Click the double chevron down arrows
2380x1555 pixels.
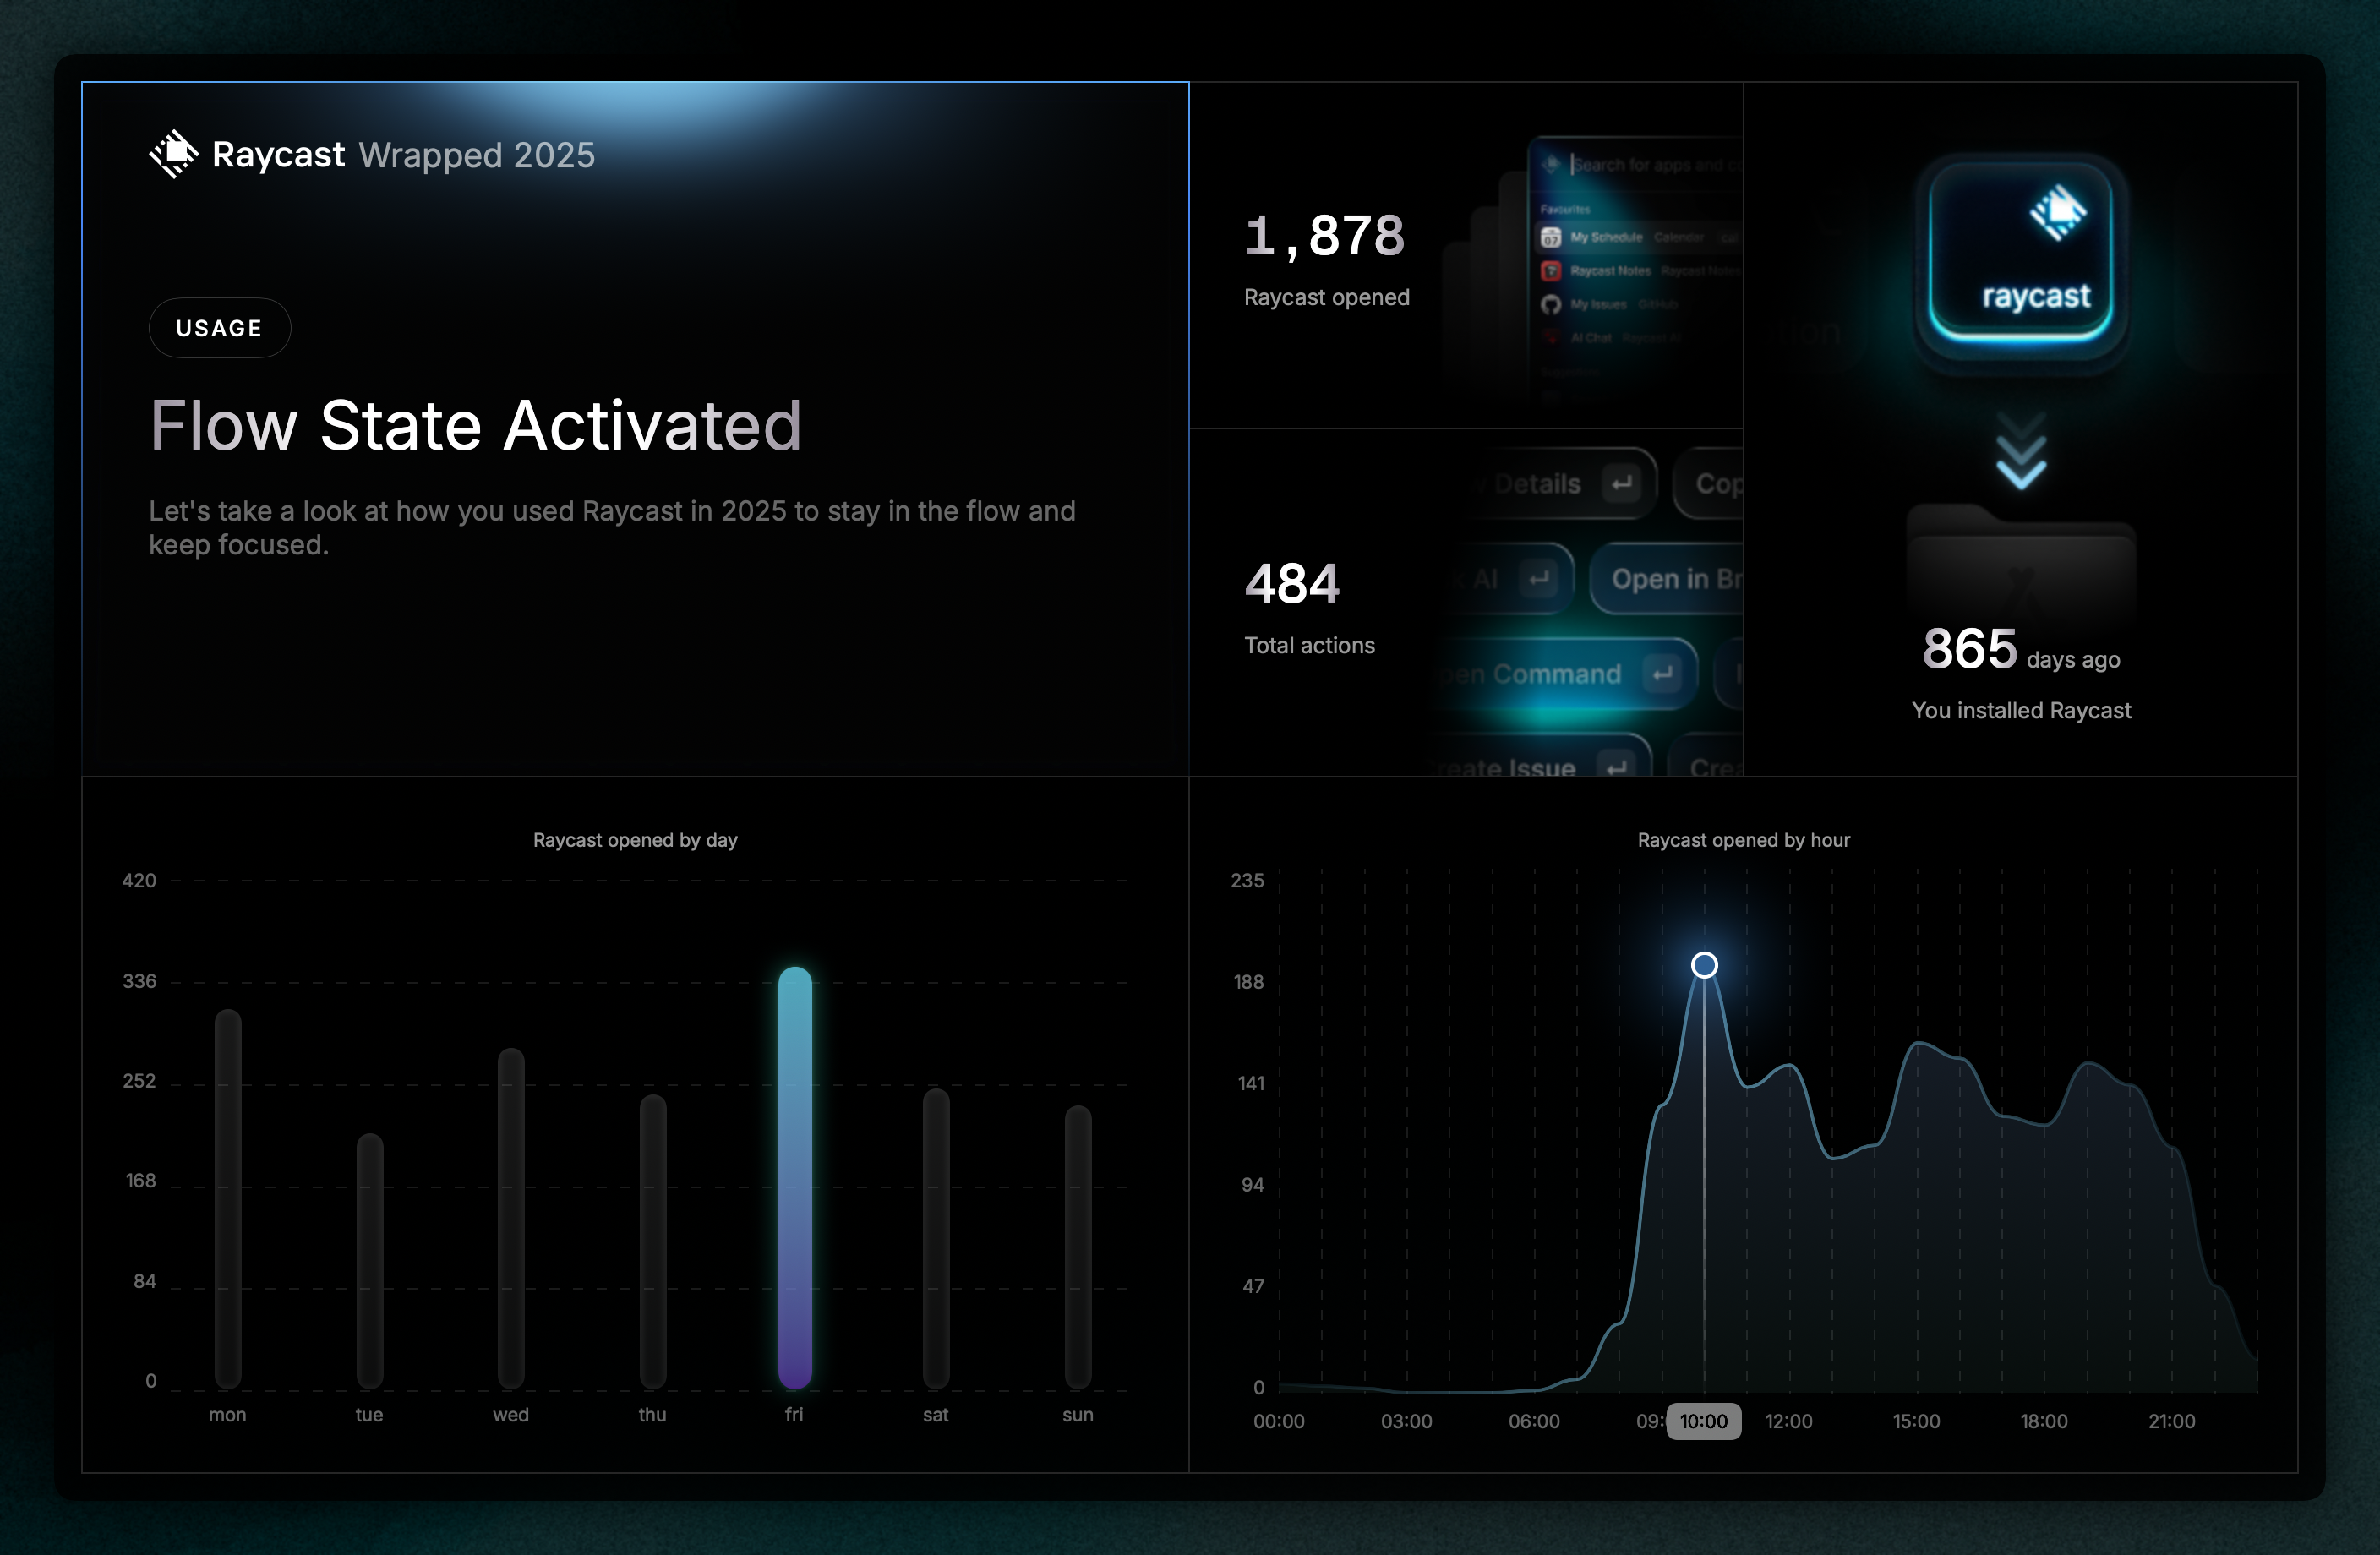[x=2021, y=452]
